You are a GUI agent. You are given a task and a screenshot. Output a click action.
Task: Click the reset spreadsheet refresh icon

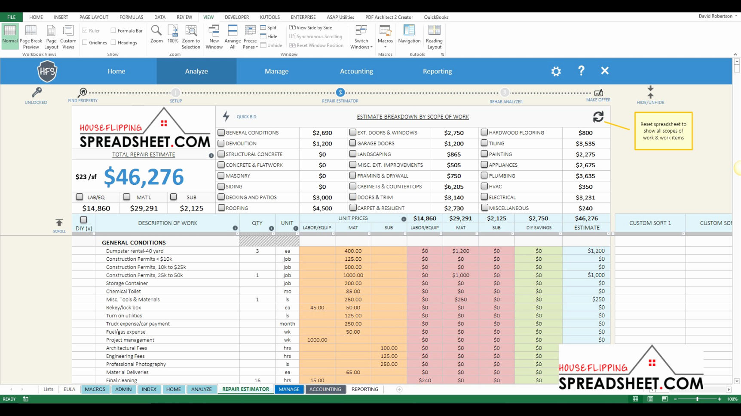click(x=598, y=116)
